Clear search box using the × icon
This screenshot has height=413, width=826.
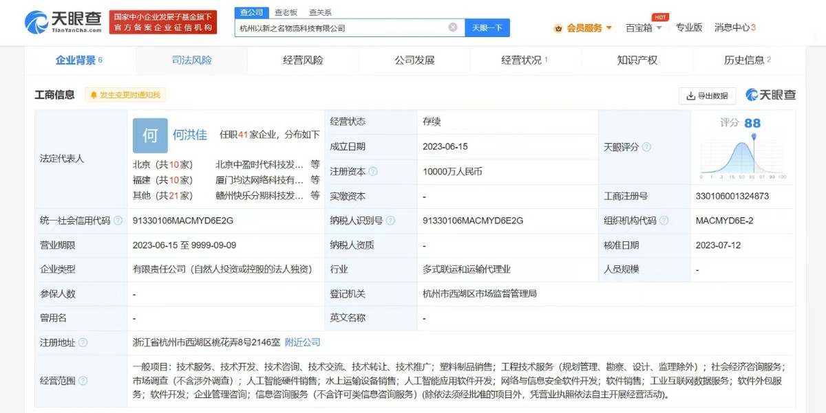pos(452,27)
